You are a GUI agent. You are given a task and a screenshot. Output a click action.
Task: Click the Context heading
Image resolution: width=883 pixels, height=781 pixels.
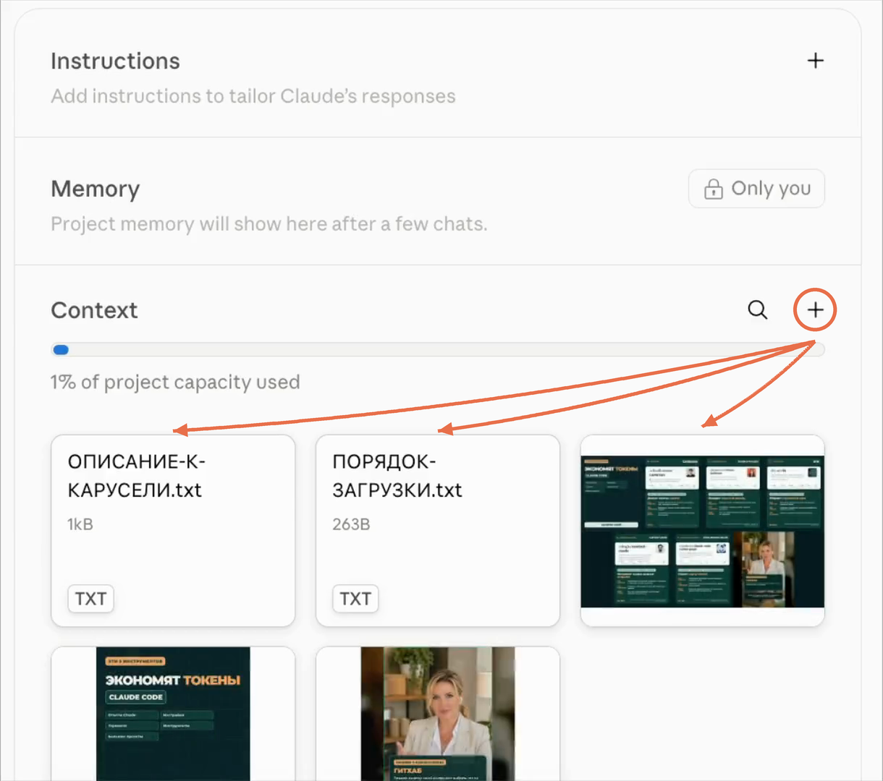tap(94, 310)
